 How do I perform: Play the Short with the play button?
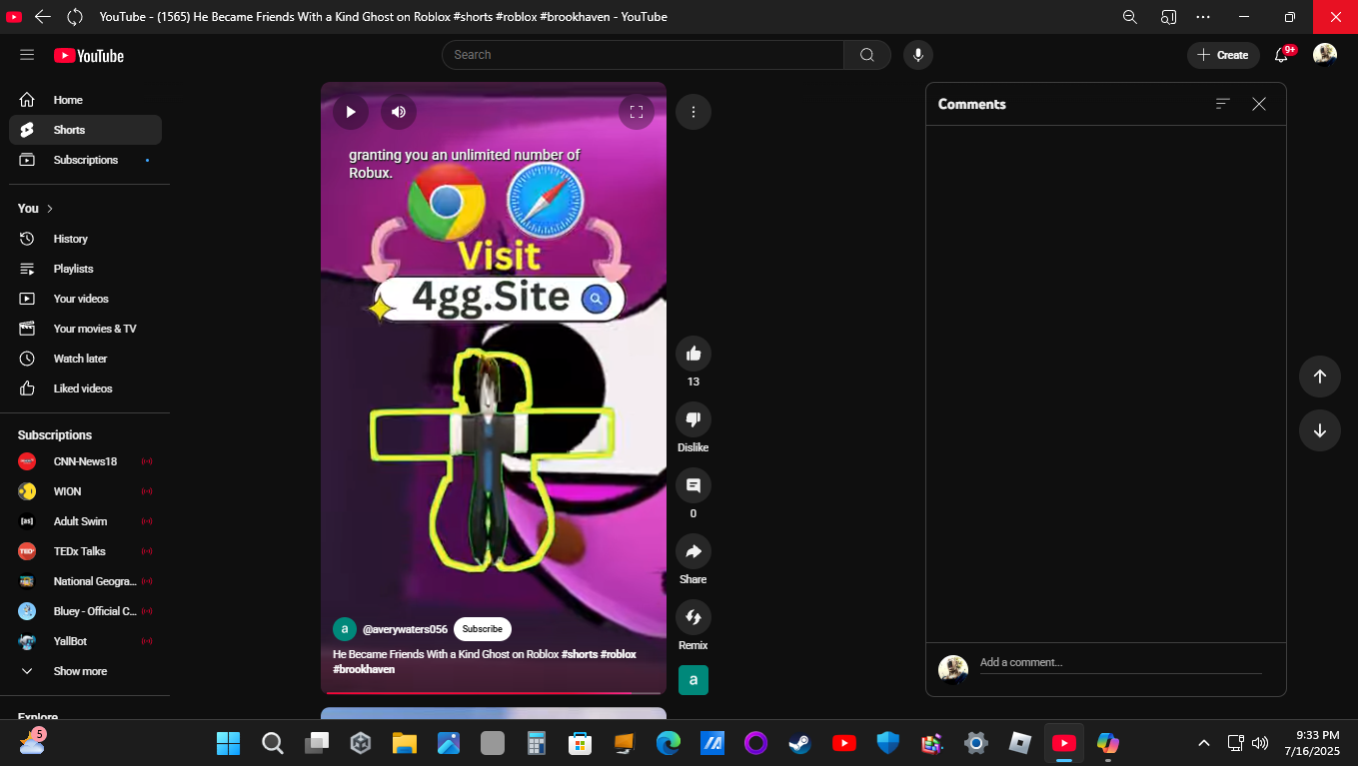tap(351, 112)
